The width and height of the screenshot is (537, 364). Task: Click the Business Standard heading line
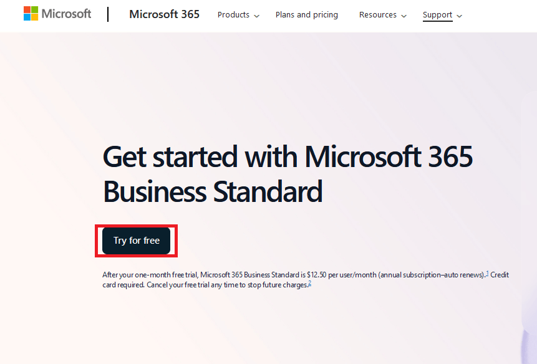(213, 191)
